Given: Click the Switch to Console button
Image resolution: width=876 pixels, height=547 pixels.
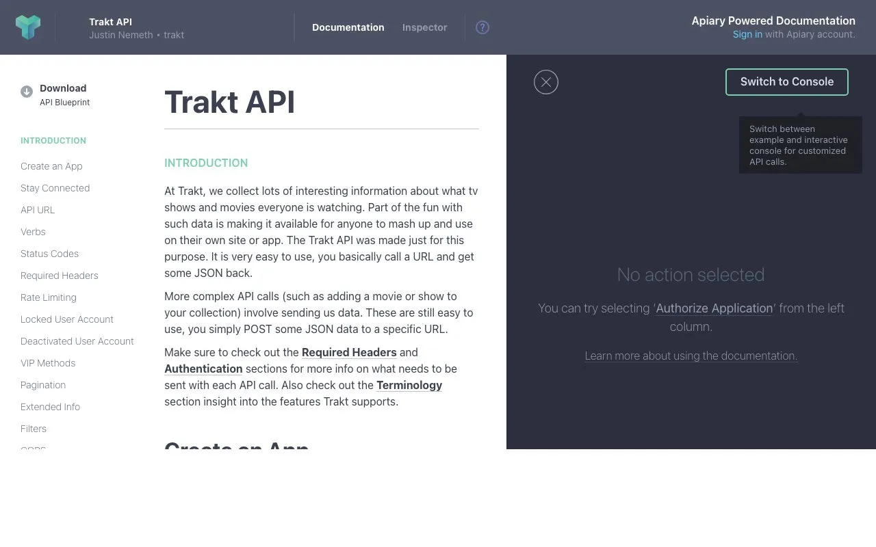Looking at the screenshot, I should click(x=787, y=82).
